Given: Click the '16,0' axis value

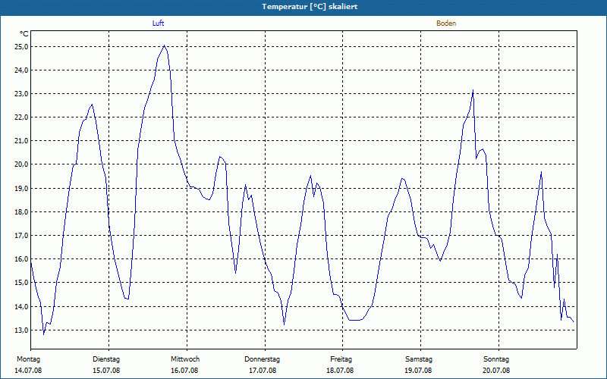Looking at the screenshot, I should 22,259.
